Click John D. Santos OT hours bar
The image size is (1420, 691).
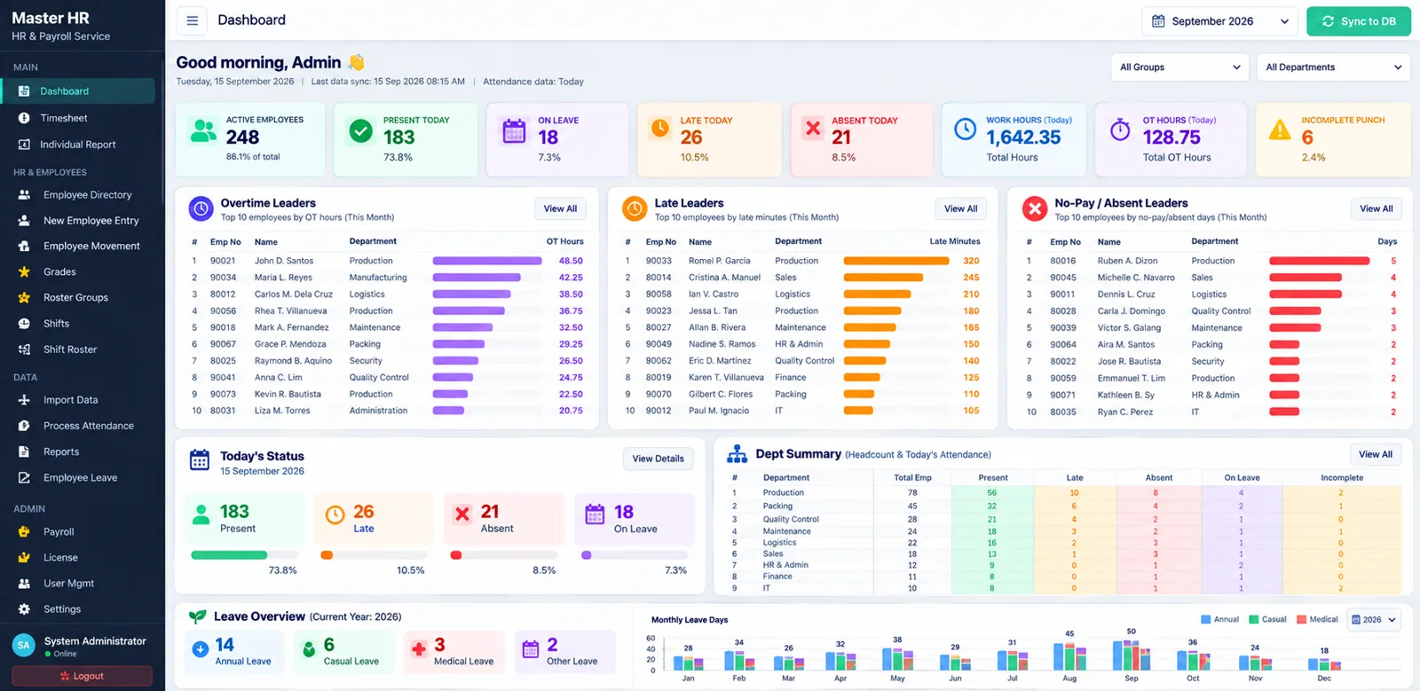pos(487,261)
